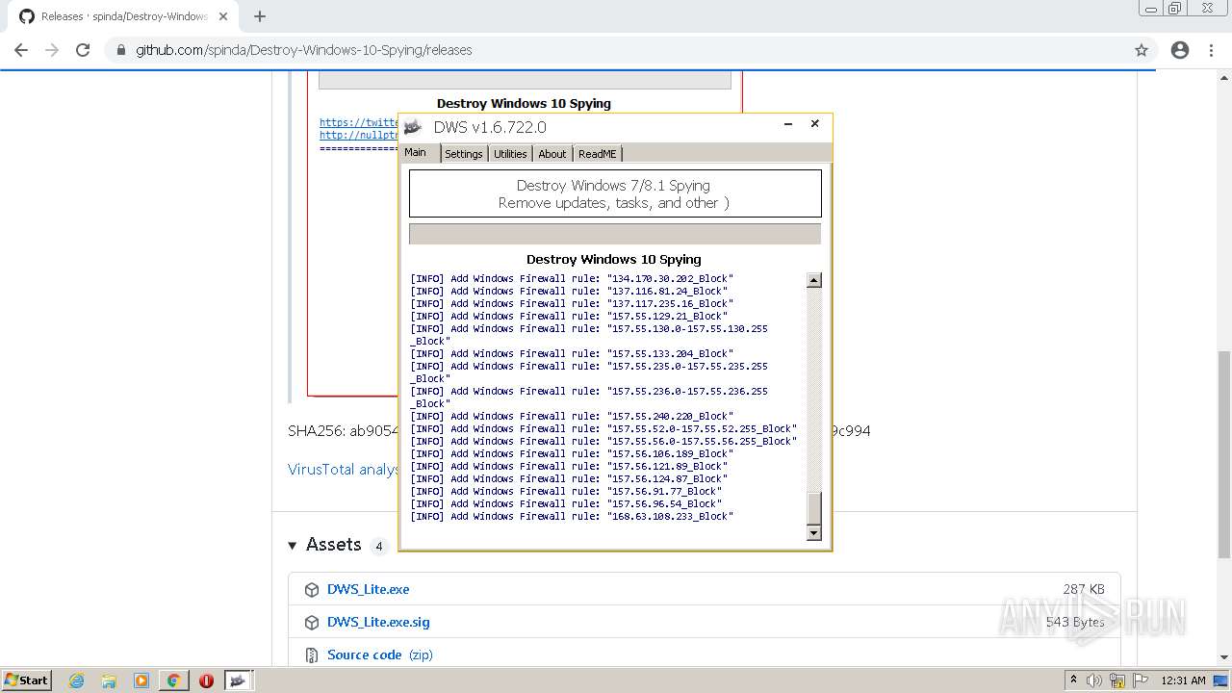The height and width of the screenshot is (693, 1232).
Task: Click the 168.63.108.233_Block log line
Action: point(572,517)
